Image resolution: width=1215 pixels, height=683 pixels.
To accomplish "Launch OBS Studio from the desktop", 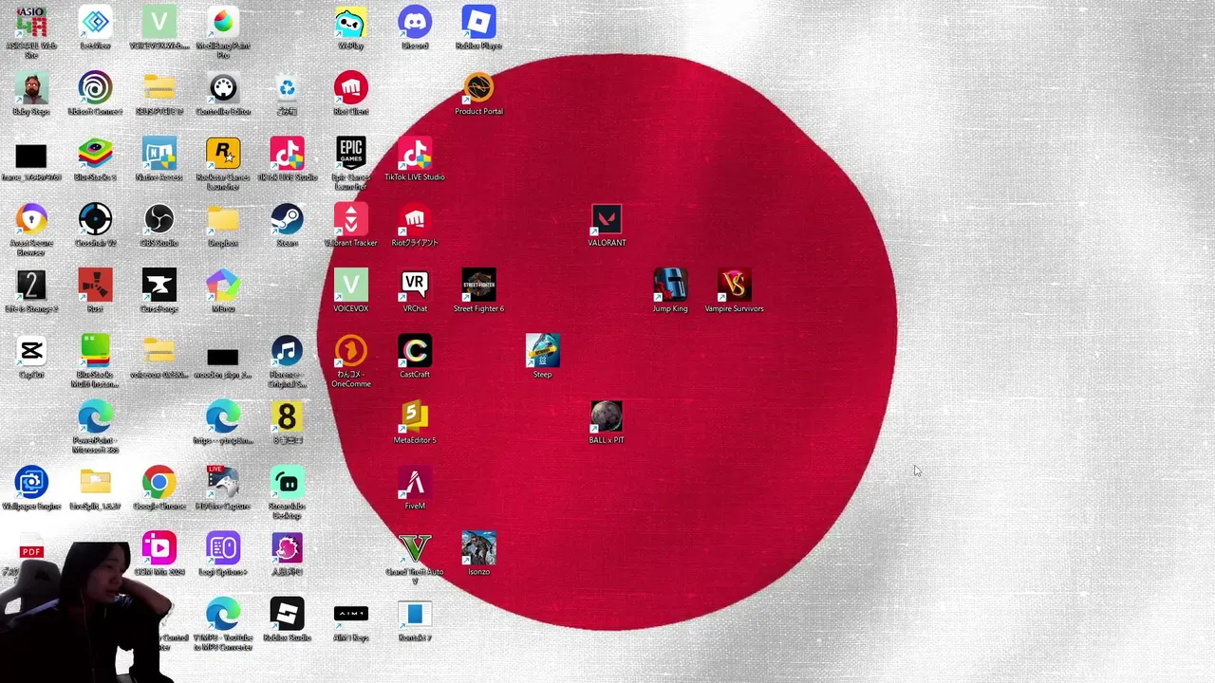I will point(159,220).
